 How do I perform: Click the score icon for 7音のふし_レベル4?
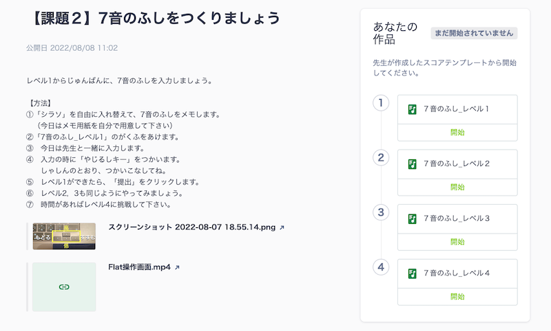412,273
